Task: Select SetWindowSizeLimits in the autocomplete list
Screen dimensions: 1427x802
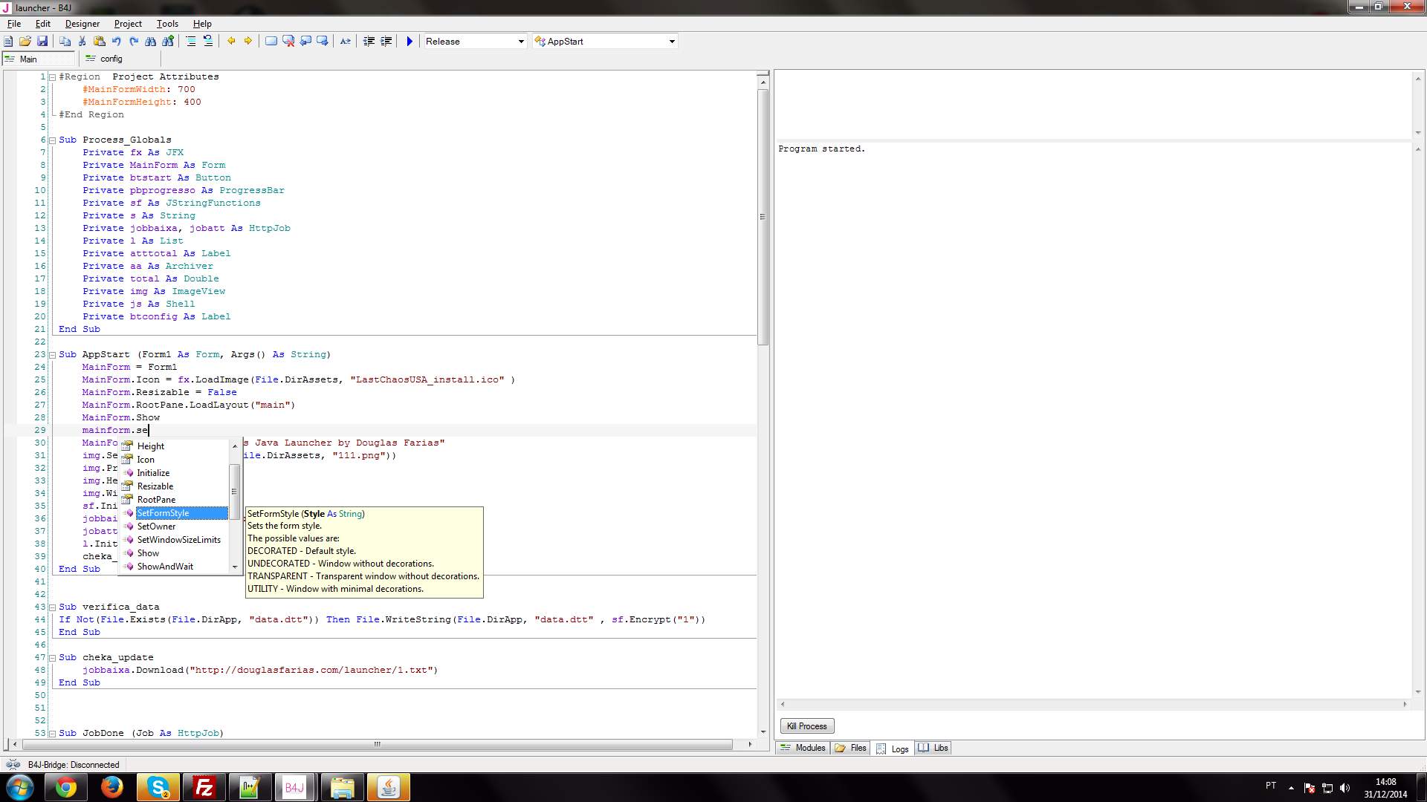Action: [178, 539]
